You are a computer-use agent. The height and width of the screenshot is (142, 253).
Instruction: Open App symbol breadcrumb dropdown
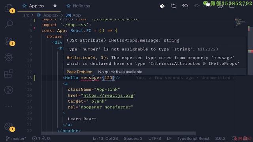[x=73, y=15]
